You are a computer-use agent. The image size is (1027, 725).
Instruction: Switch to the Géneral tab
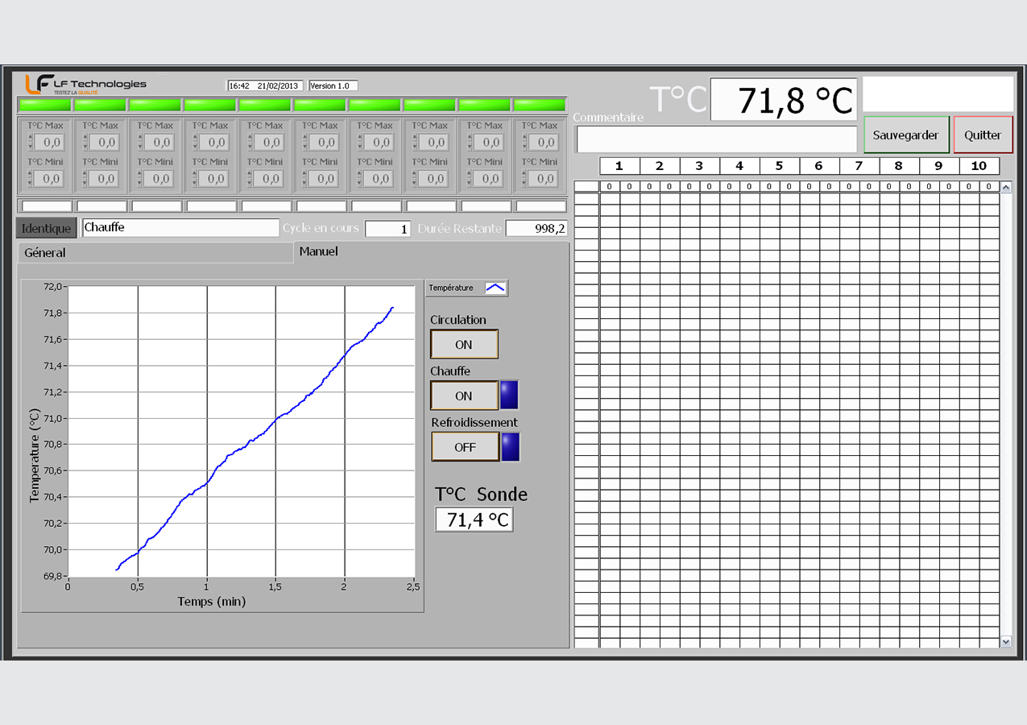[x=45, y=253]
